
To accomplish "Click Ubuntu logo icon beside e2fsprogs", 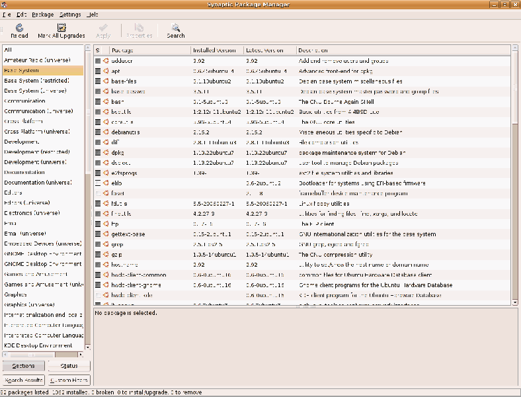I will coord(106,173).
